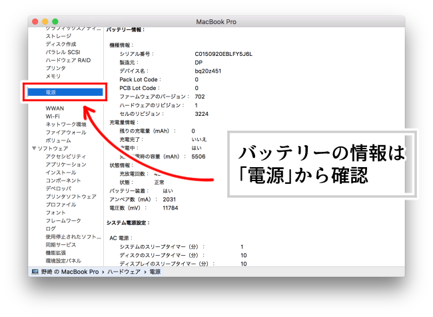Viewport: 433px width, 317px height.
Task: Click amperage value 2031
Action: (x=169, y=199)
